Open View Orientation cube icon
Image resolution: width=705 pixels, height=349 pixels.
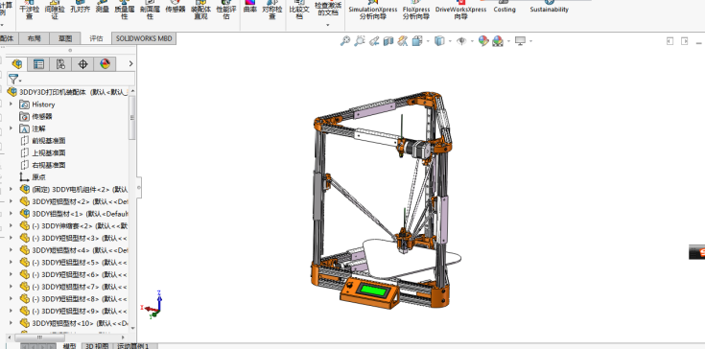(417, 41)
